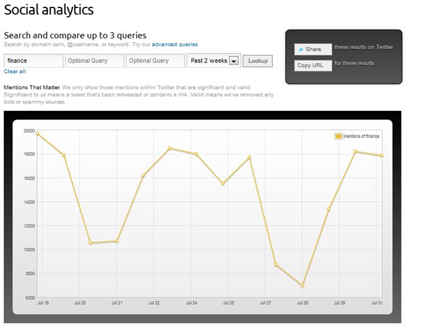Select the final data point at Jul 31

tap(382, 156)
